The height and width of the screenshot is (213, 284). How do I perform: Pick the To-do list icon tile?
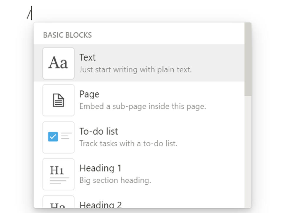pyautogui.click(x=58, y=137)
